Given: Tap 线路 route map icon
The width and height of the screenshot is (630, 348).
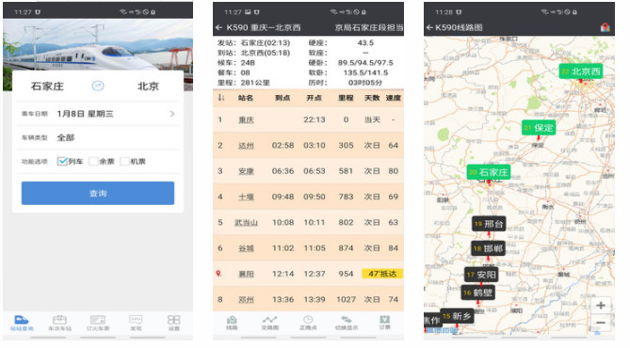Looking at the screenshot, I should (x=232, y=323).
